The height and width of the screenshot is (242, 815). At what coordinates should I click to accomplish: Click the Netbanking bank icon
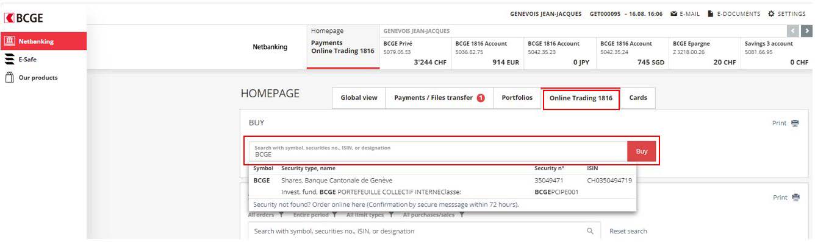pyautogui.click(x=9, y=41)
